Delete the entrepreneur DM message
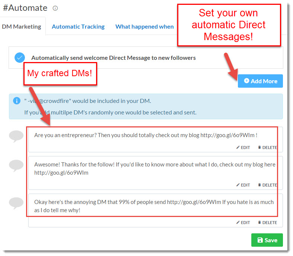This screenshot has height=256, width=293. pyautogui.click(x=267, y=148)
